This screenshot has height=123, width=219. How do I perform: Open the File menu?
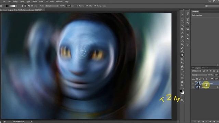point(4,2)
